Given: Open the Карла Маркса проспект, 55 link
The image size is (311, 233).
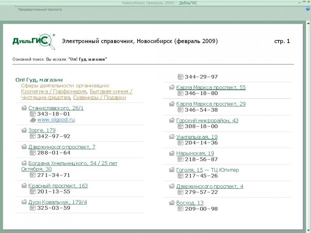Looking at the screenshot, I should 211,87.
